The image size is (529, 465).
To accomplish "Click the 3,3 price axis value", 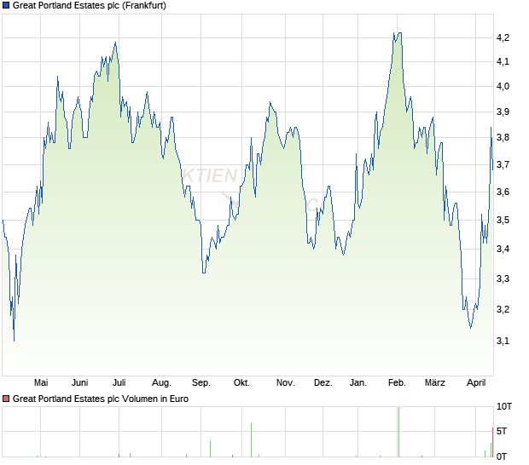I will coord(503,278).
